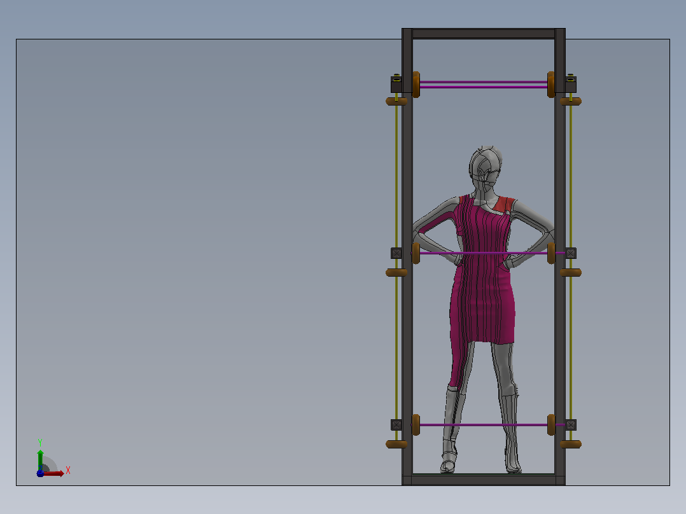Click the upper double purple rod
Screen dimensions: 686x514
pyautogui.click(x=484, y=85)
